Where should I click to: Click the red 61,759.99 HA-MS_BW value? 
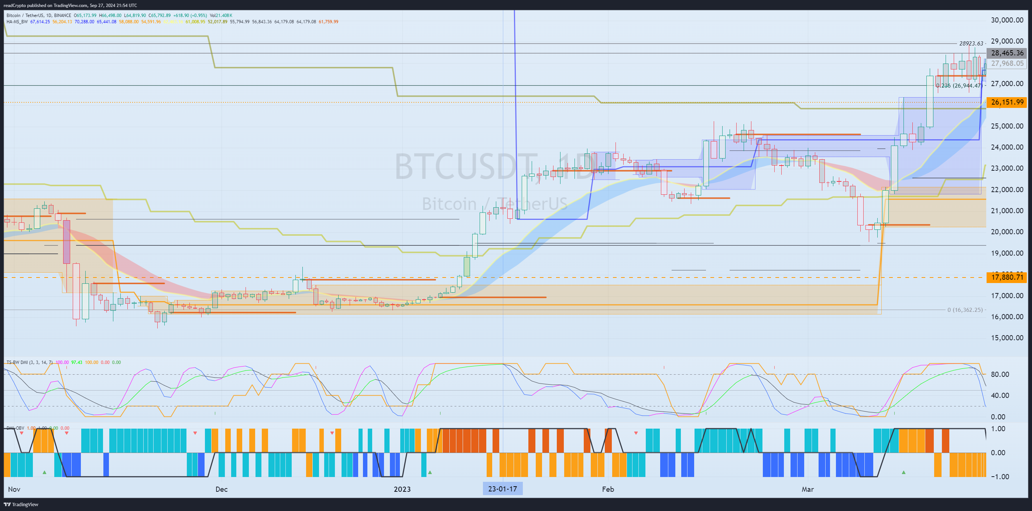tap(329, 22)
